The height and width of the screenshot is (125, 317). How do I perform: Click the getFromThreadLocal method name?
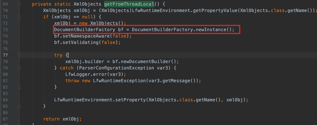[x=129, y=4]
